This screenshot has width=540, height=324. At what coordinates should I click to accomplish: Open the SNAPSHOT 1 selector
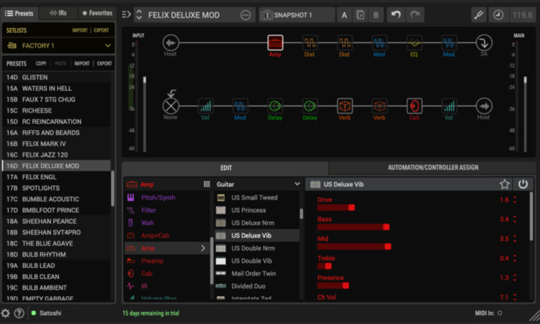coord(297,15)
